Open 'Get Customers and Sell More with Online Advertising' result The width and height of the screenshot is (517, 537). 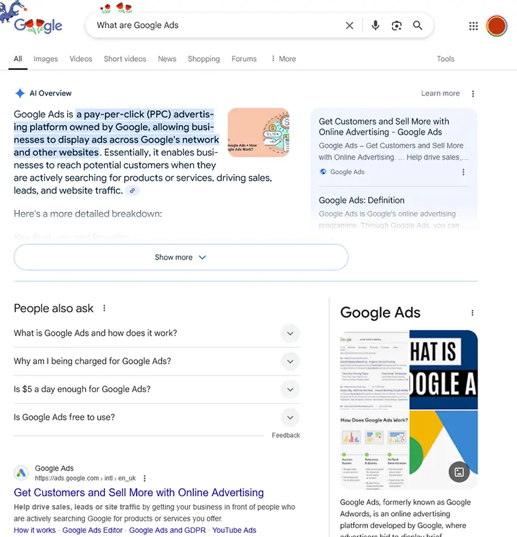139,493
